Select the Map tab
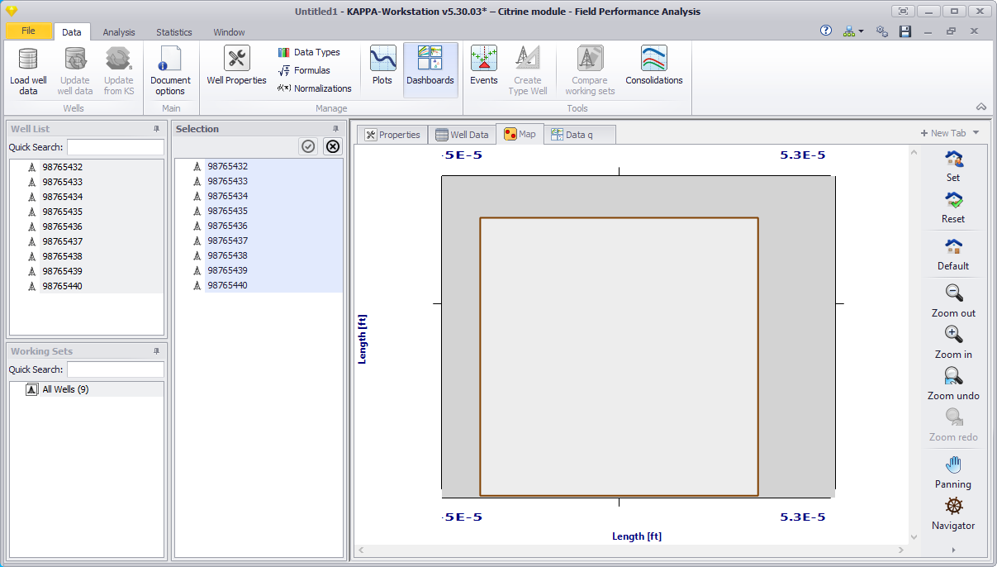 pyautogui.click(x=520, y=134)
